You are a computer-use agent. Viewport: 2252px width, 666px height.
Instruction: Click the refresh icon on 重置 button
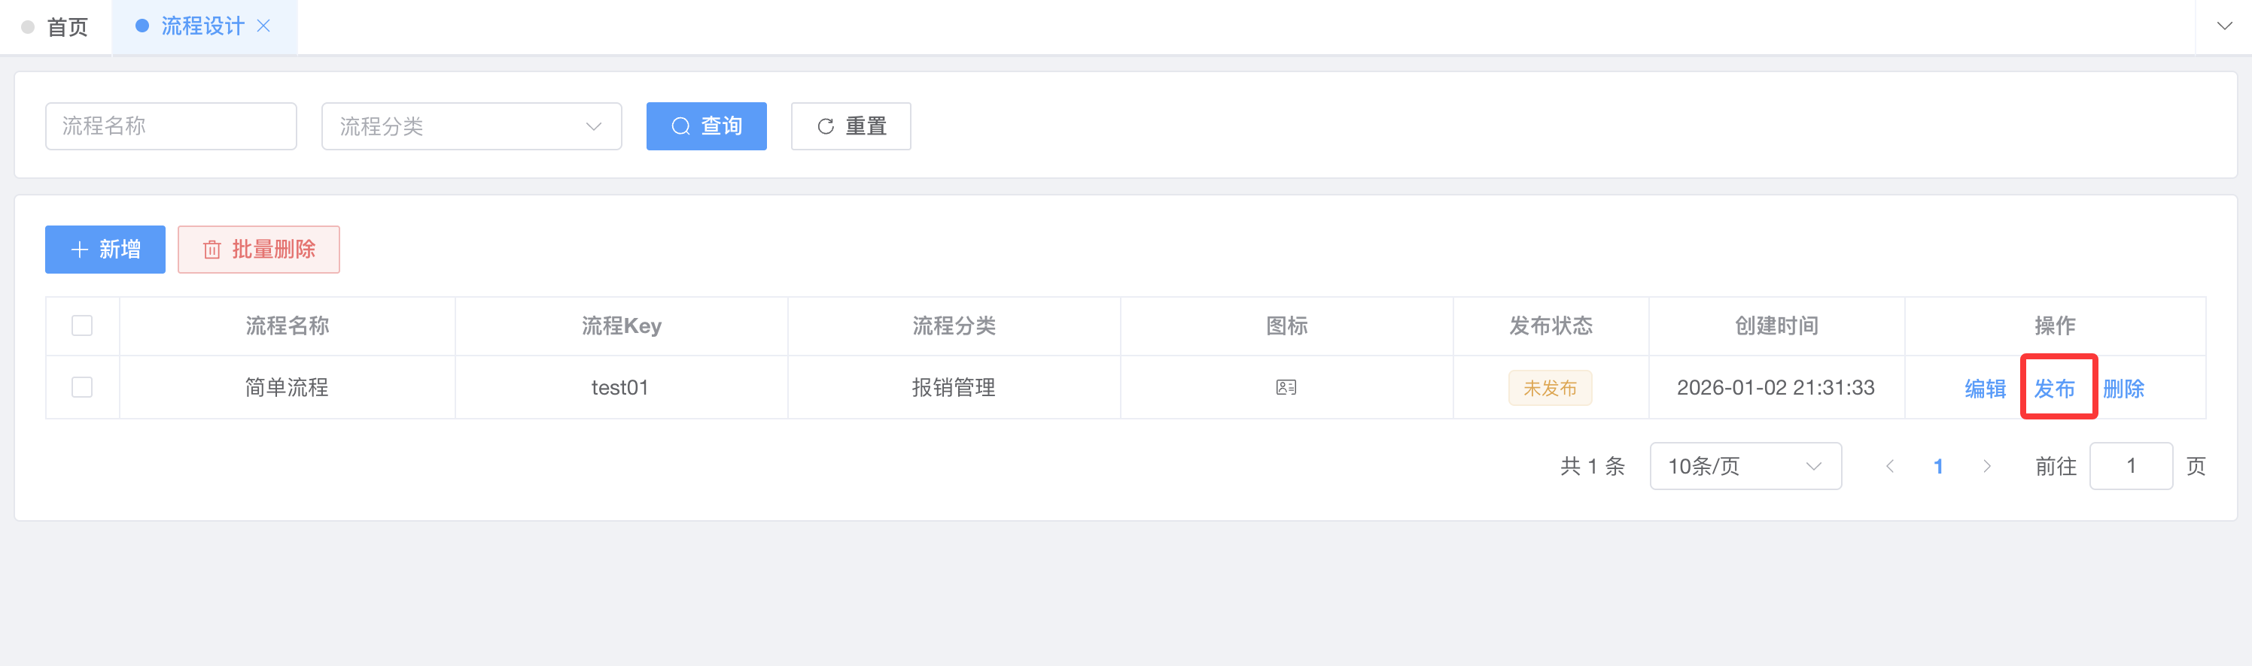click(825, 126)
